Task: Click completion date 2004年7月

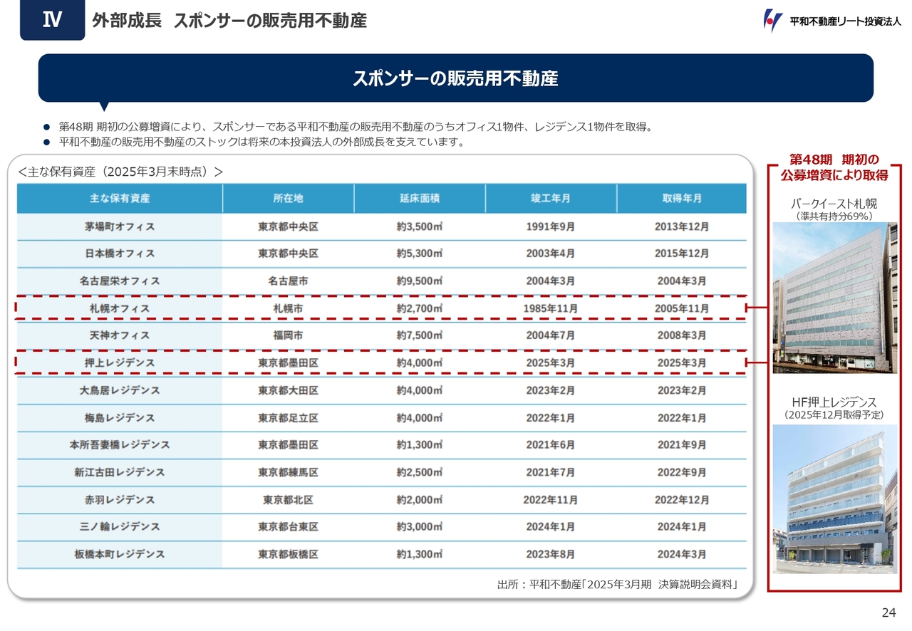Action: pyautogui.click(x=551, y=335)
